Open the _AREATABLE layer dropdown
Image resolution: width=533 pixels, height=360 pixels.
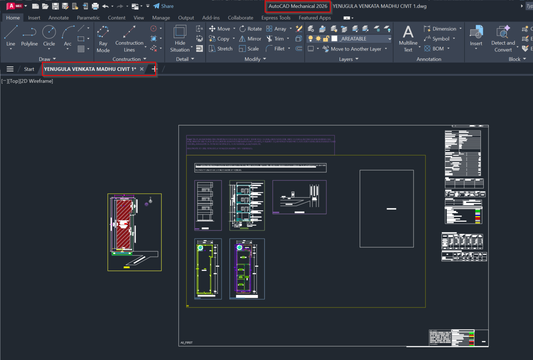click(x=389, y=39)
